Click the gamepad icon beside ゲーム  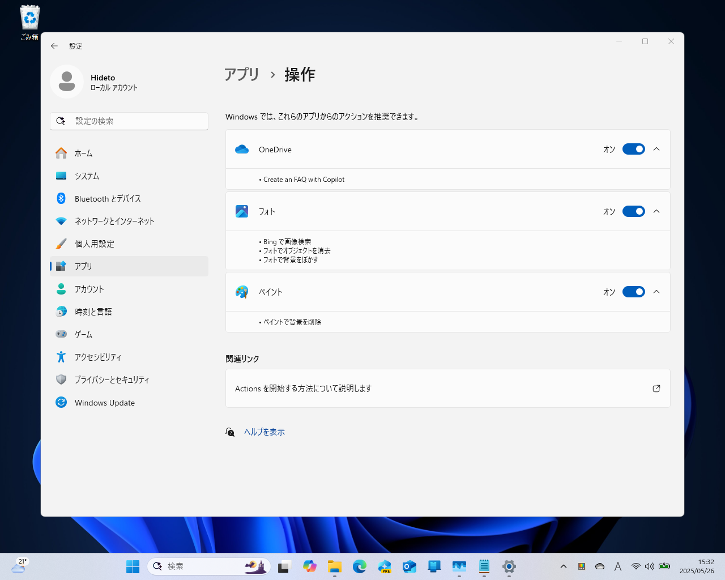61,334
